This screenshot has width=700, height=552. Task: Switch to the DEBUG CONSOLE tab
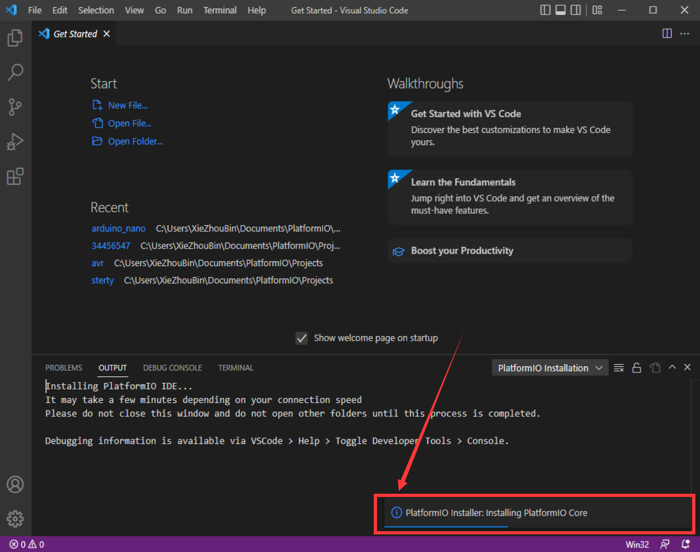[172, 368]
